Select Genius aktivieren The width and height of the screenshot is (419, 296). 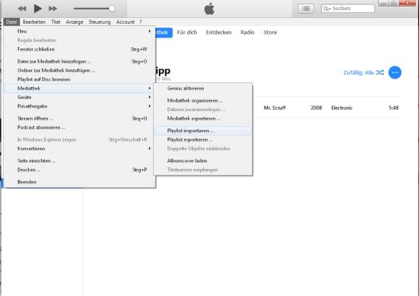click(x=203, y=88)
